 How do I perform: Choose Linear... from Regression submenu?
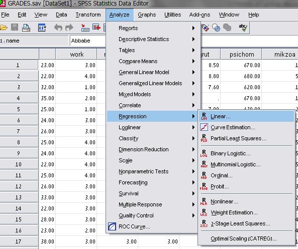click(247, 116)
